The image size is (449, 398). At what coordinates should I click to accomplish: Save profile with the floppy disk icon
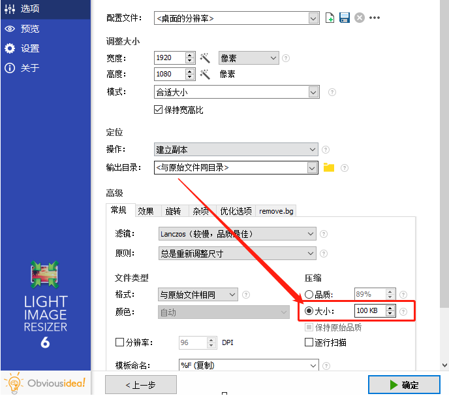[x=345, y=18]
